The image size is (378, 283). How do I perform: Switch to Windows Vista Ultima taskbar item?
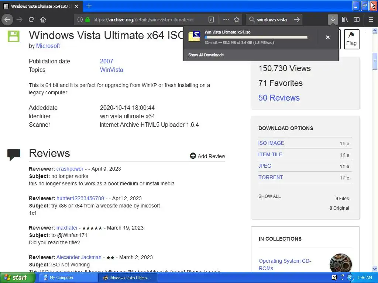(128, 277)
